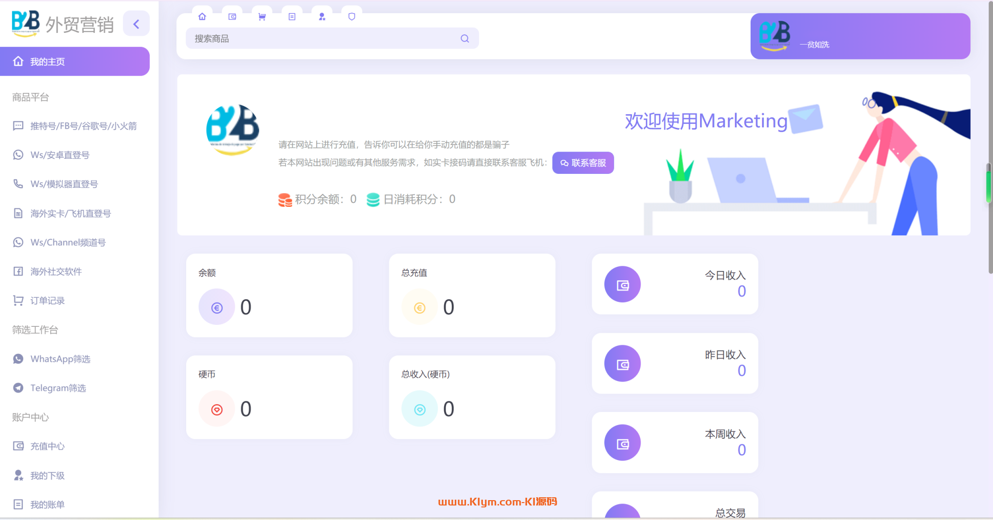Go to 我的主页 in the sidebar
Image resolution: width=993 pixels, height=520 pixels.
point(75,61)
